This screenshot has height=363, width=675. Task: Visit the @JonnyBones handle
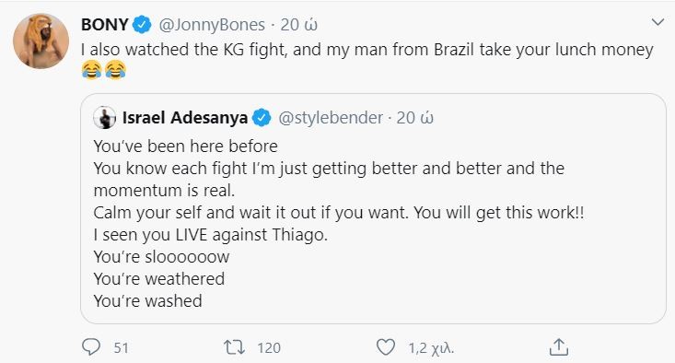212,25
